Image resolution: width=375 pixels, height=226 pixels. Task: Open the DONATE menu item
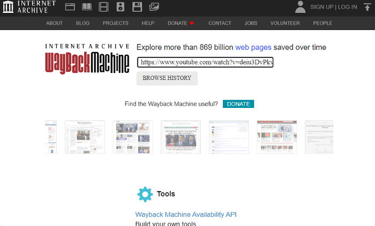pos(177,23)
